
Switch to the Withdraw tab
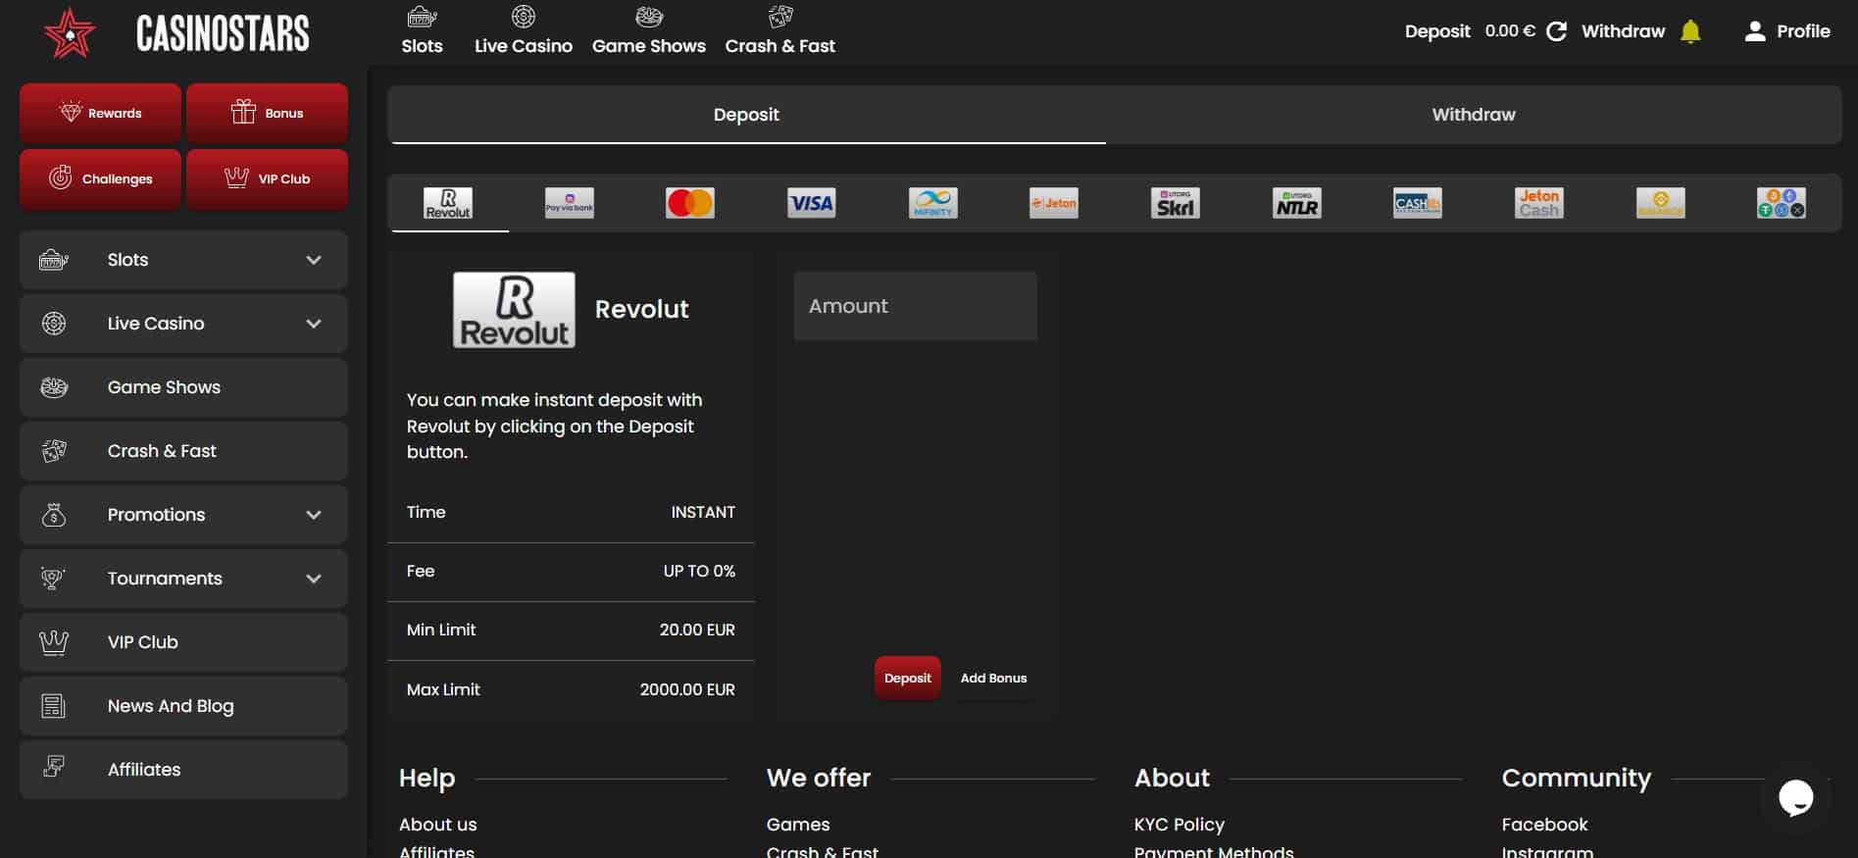[1473, 115]
